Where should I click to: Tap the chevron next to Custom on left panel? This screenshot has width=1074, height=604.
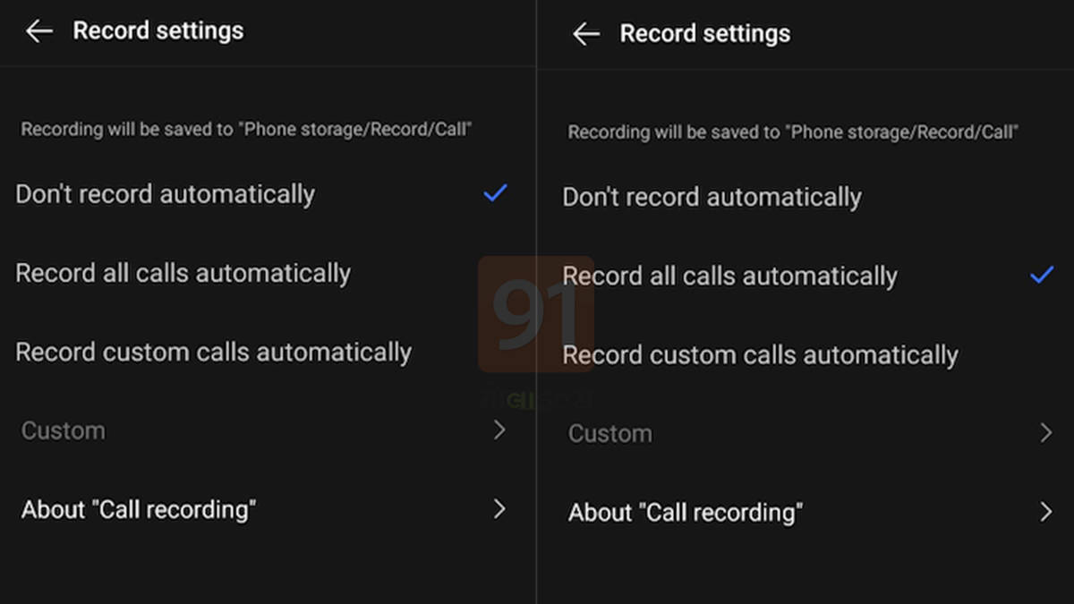[500, 430]
